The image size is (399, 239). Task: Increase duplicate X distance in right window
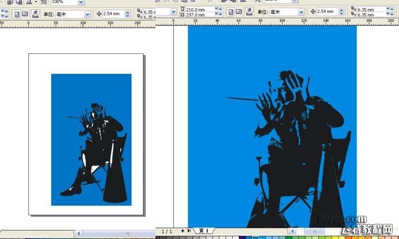(392, 9)
